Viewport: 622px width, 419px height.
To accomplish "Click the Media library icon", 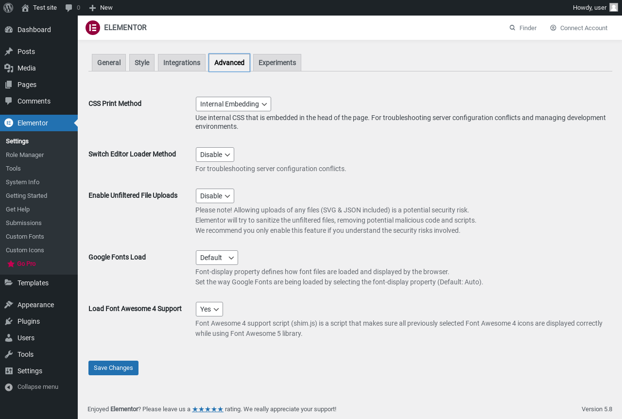I will click(x=9, y=68).
